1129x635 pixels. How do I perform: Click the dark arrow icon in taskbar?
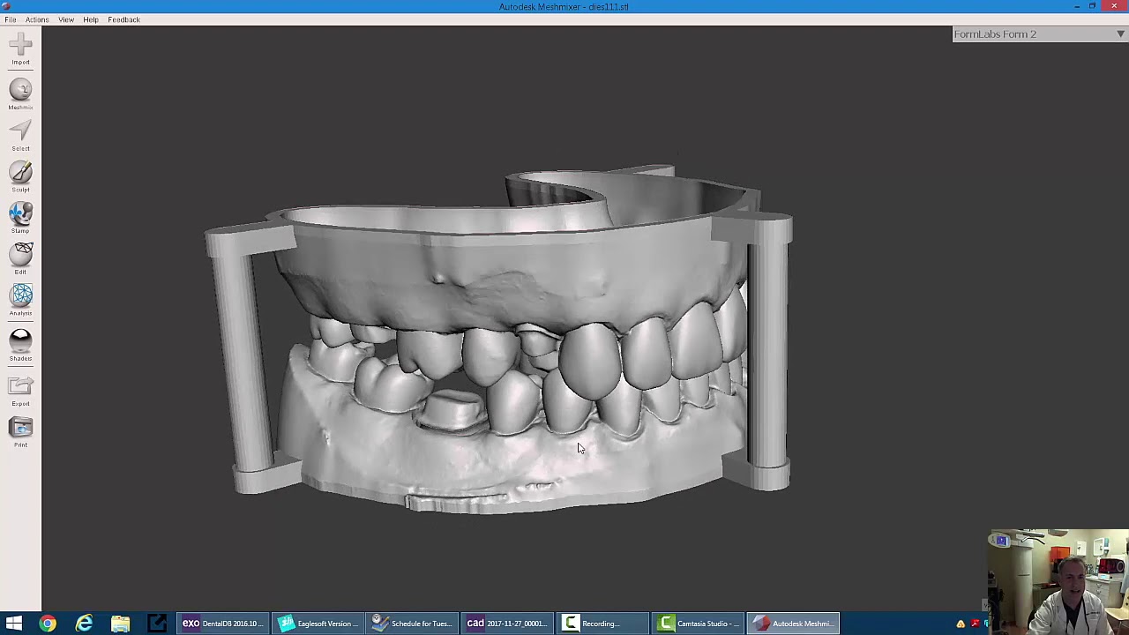pos(156,624)
